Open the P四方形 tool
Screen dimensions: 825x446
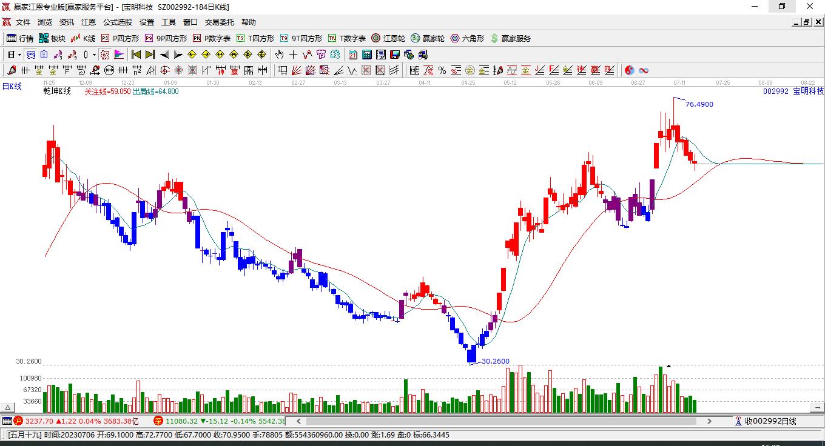(x=120, y=38)
